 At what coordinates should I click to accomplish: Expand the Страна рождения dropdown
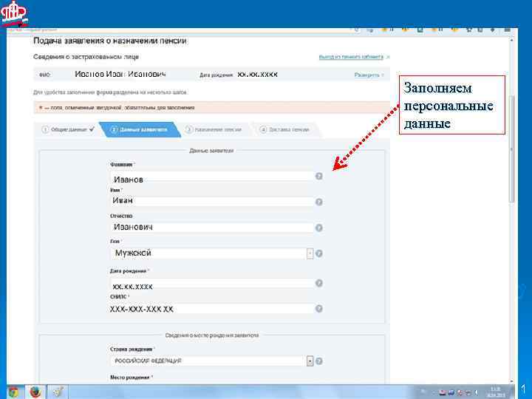tap(310, 361)
